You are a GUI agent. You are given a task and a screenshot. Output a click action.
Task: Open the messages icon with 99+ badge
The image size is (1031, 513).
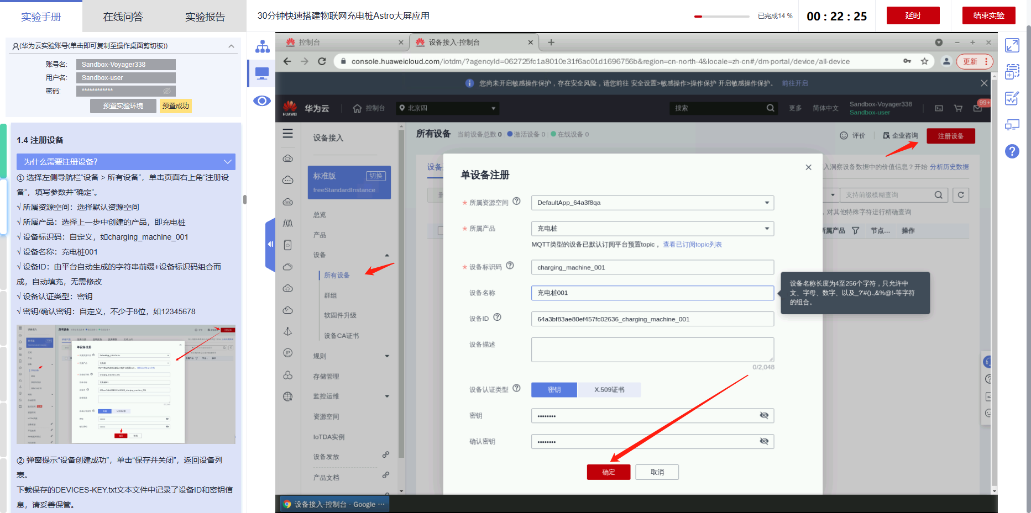pyautogui.click(x=978, y=108)
